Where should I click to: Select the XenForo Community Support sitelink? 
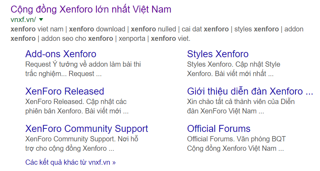tap(87, 129)
